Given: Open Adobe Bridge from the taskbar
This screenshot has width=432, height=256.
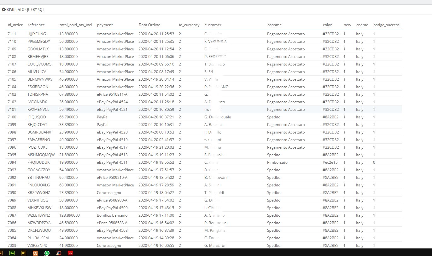Looking at the screenshot, I should (23, 253).
